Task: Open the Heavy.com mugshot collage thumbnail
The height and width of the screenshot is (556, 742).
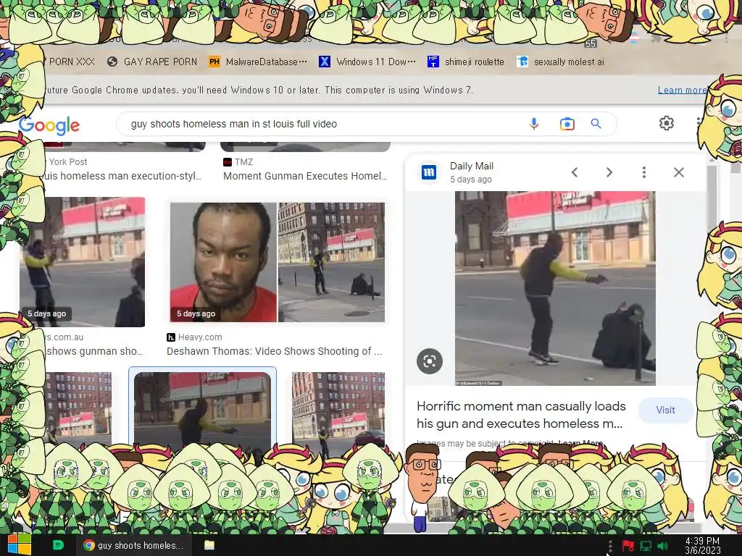Action: tap(278, 262)
